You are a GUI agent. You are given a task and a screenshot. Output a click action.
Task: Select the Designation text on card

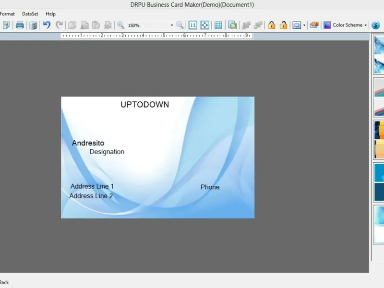click(107, 152)
